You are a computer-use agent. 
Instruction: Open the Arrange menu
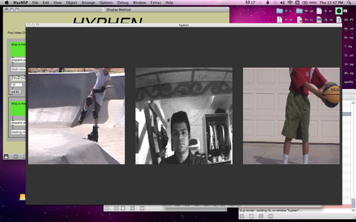88,3
